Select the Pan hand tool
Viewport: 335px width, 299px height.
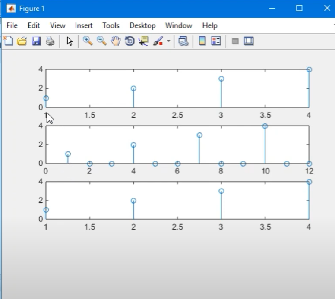(116, 41)
